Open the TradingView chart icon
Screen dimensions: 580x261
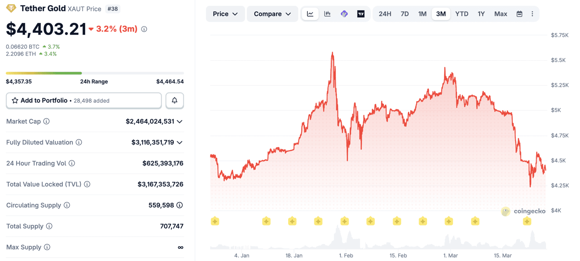(x=361, y=14)
